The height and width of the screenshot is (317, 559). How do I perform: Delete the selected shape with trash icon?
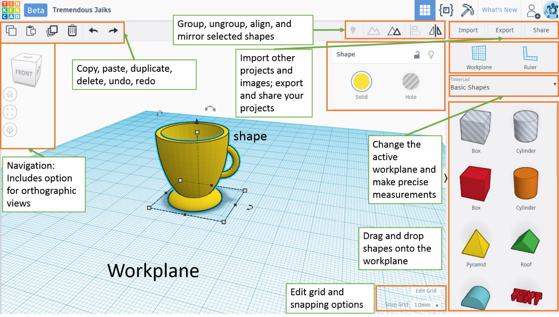(x=73, y=31)
